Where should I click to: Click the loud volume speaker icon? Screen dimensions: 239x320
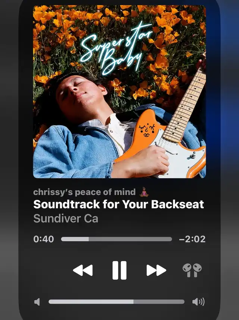(198, 302)
